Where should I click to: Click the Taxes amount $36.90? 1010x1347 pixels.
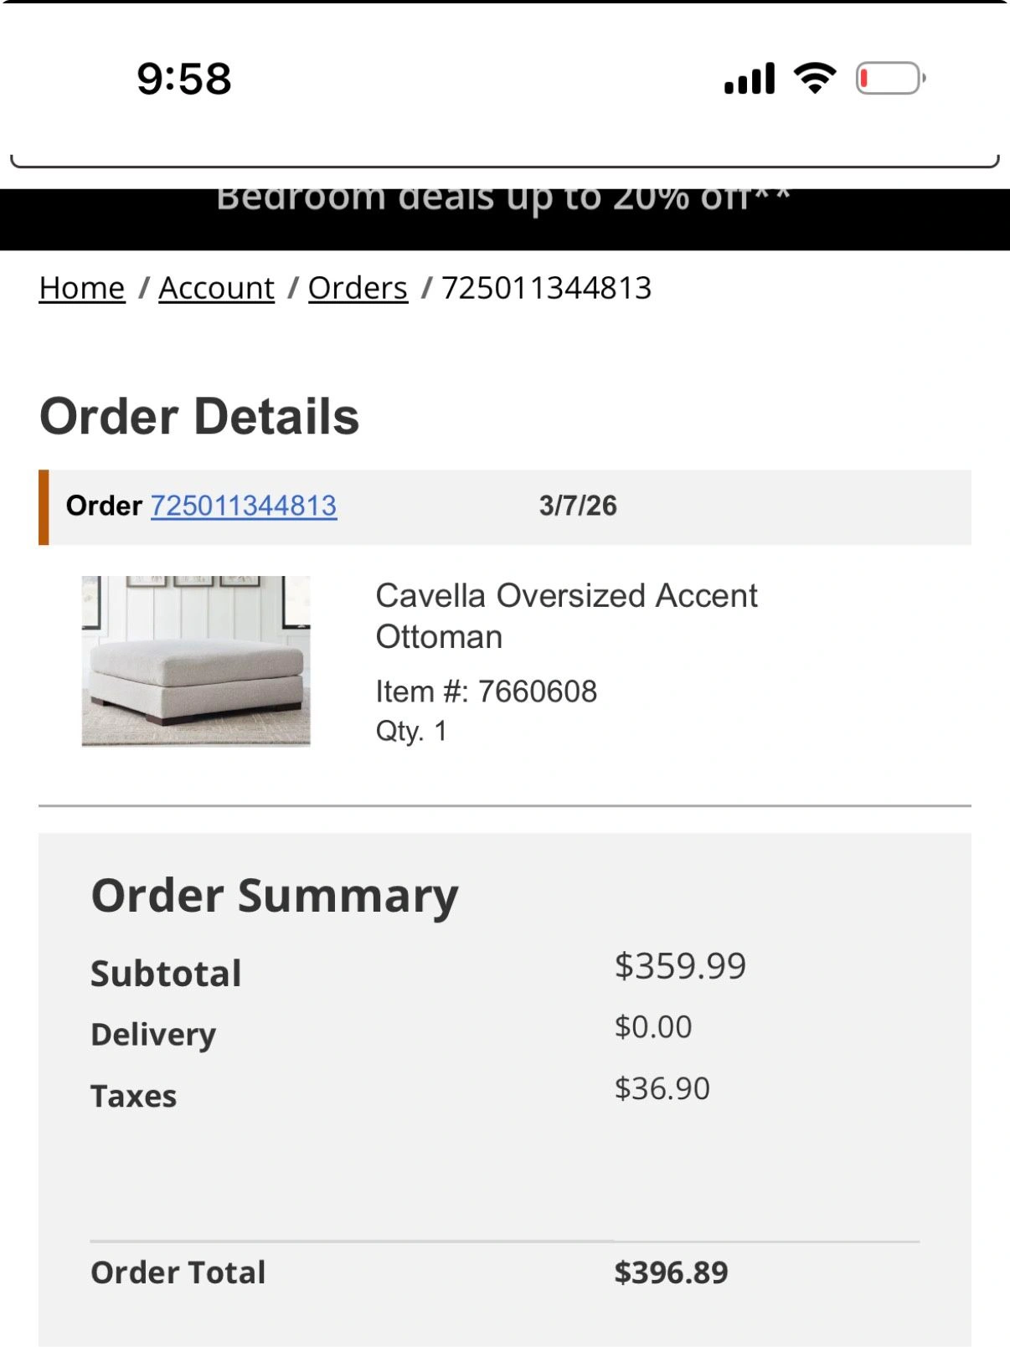point(662,1088)
